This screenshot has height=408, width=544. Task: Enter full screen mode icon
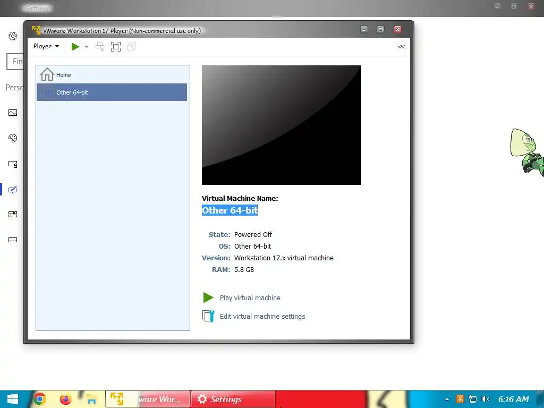(116, 47)
